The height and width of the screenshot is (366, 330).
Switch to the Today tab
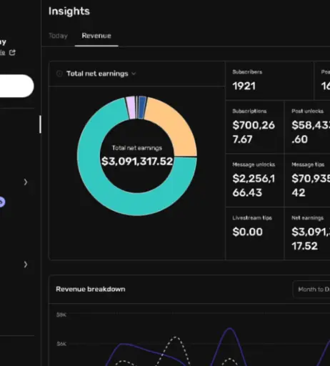tap(58, 36)
